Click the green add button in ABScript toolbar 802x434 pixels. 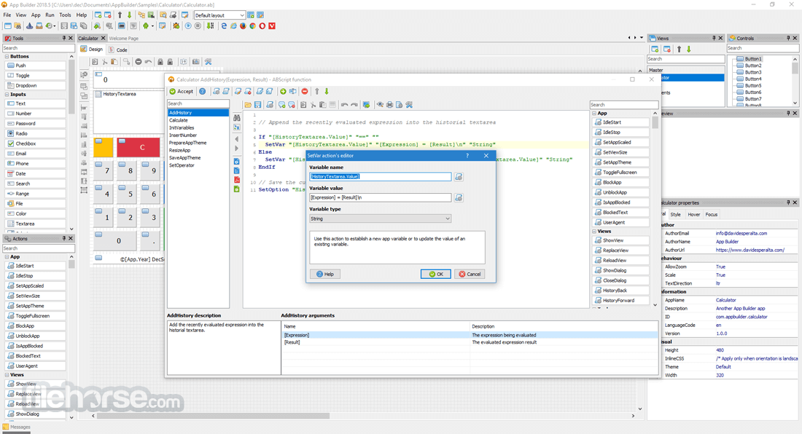coord(283,92)
